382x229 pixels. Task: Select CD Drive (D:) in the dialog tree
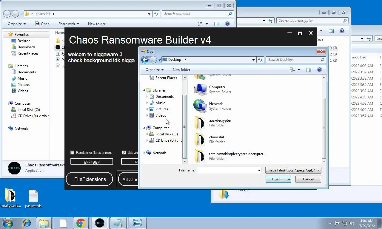click(x=165, y=140)
